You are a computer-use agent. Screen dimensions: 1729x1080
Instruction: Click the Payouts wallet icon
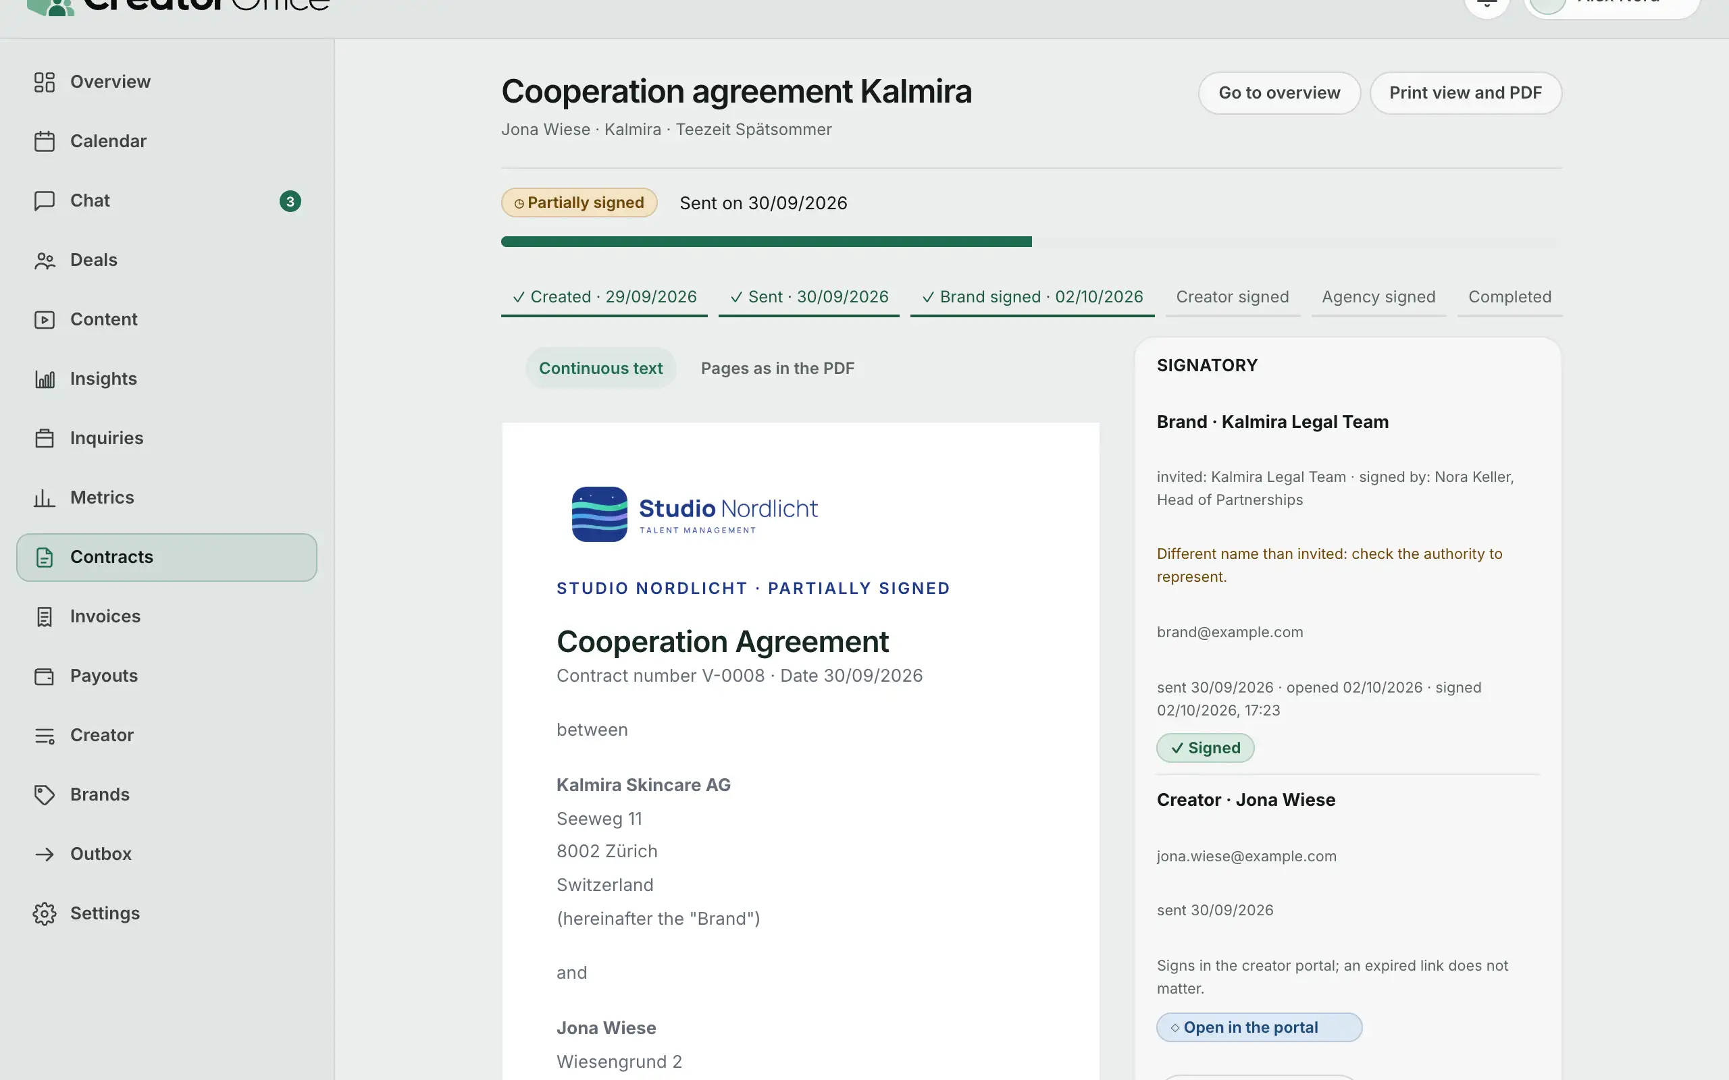click(45, 676)
